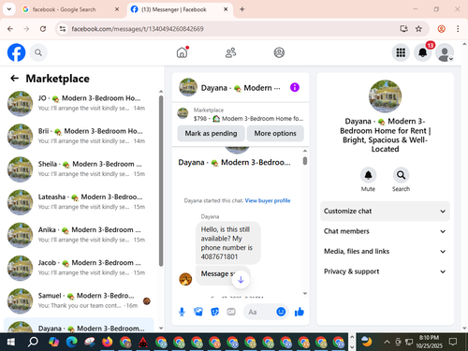This screenshot has height=351, width=468.
Task: Open a new Chrome tab
Action: (242, 9)
